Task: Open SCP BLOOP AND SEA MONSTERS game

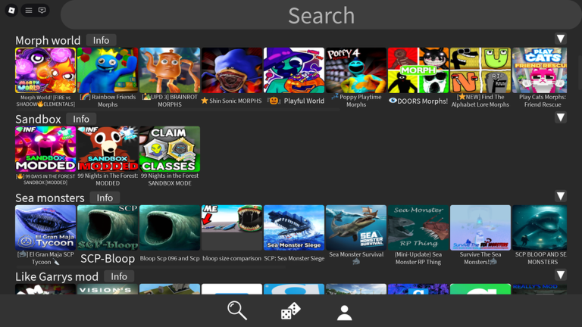Action: point(540,228)
